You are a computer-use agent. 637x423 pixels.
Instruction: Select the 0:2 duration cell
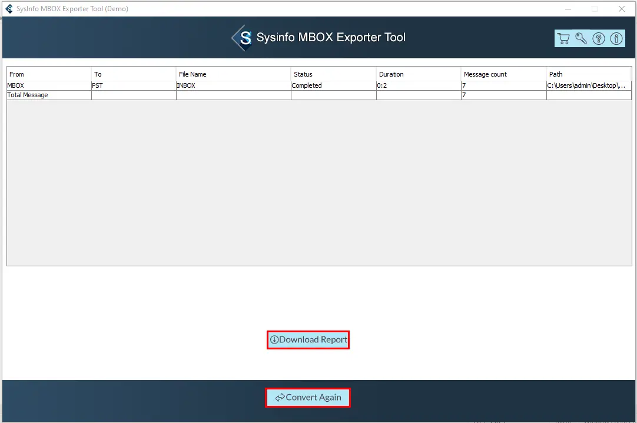coord(419,85)
